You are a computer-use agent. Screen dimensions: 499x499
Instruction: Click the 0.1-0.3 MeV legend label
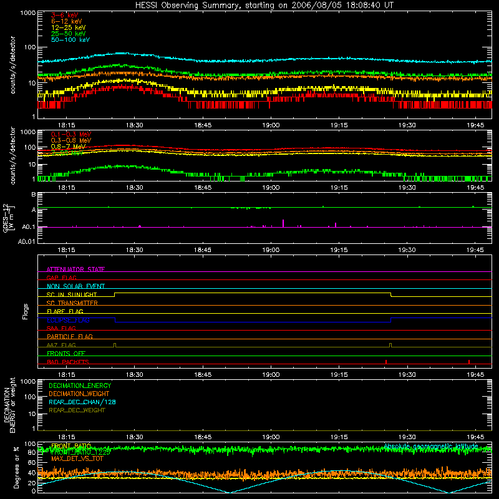pos(71,134)
